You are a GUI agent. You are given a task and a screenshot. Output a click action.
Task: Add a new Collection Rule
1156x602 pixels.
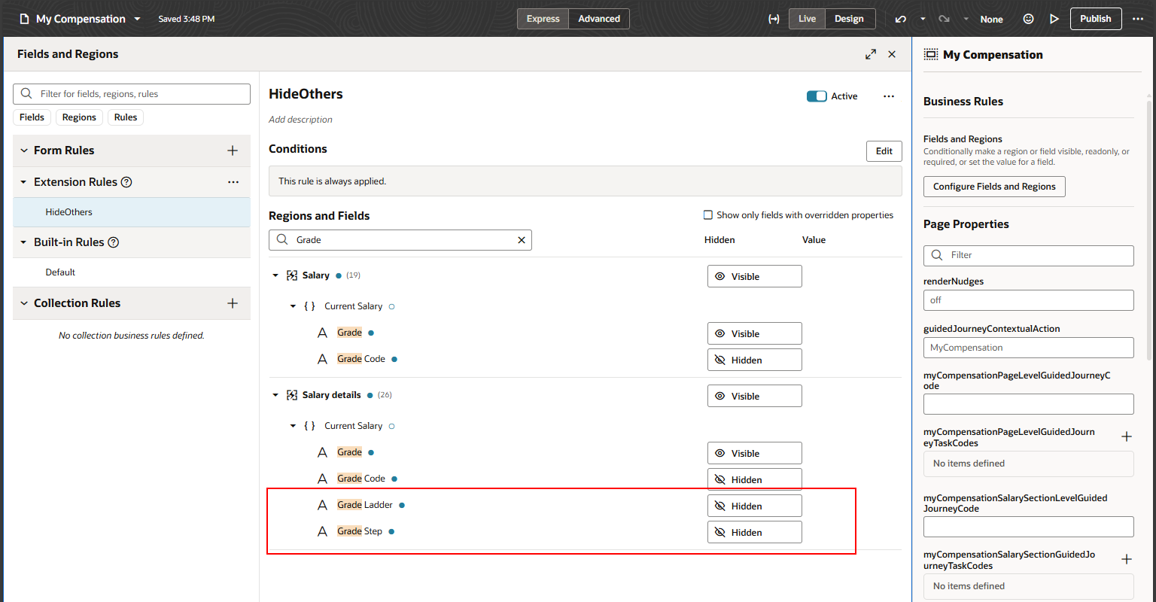[233, 303]
